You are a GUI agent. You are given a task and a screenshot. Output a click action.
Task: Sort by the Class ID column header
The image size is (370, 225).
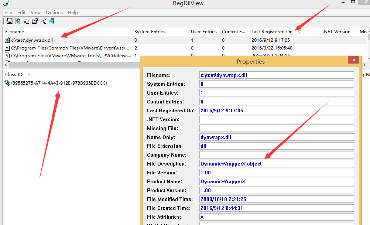pyautogui.click(x=70, y=75)
